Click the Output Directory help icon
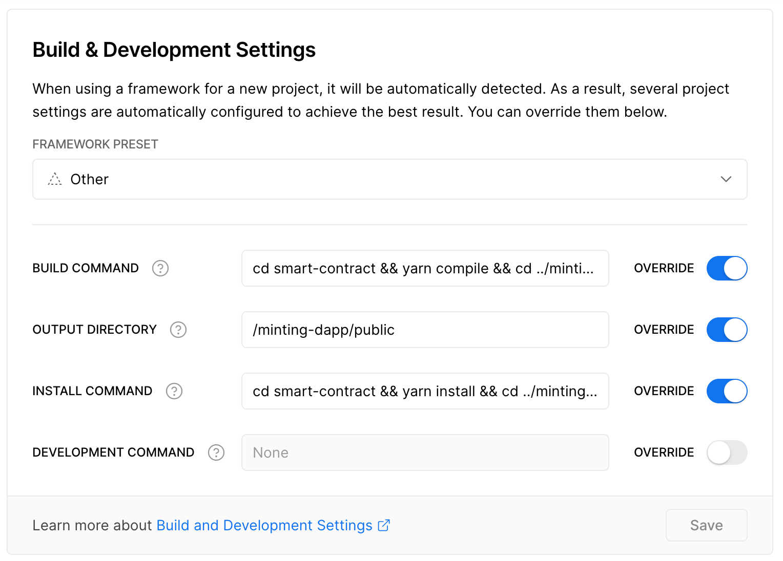Viewport: 783px width, 561px height. pyautogui.click(x=178, y=330)
